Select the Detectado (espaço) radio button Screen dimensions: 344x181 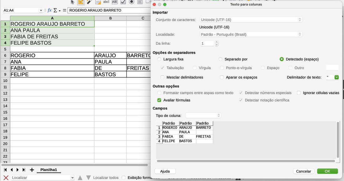pos(281,59)
